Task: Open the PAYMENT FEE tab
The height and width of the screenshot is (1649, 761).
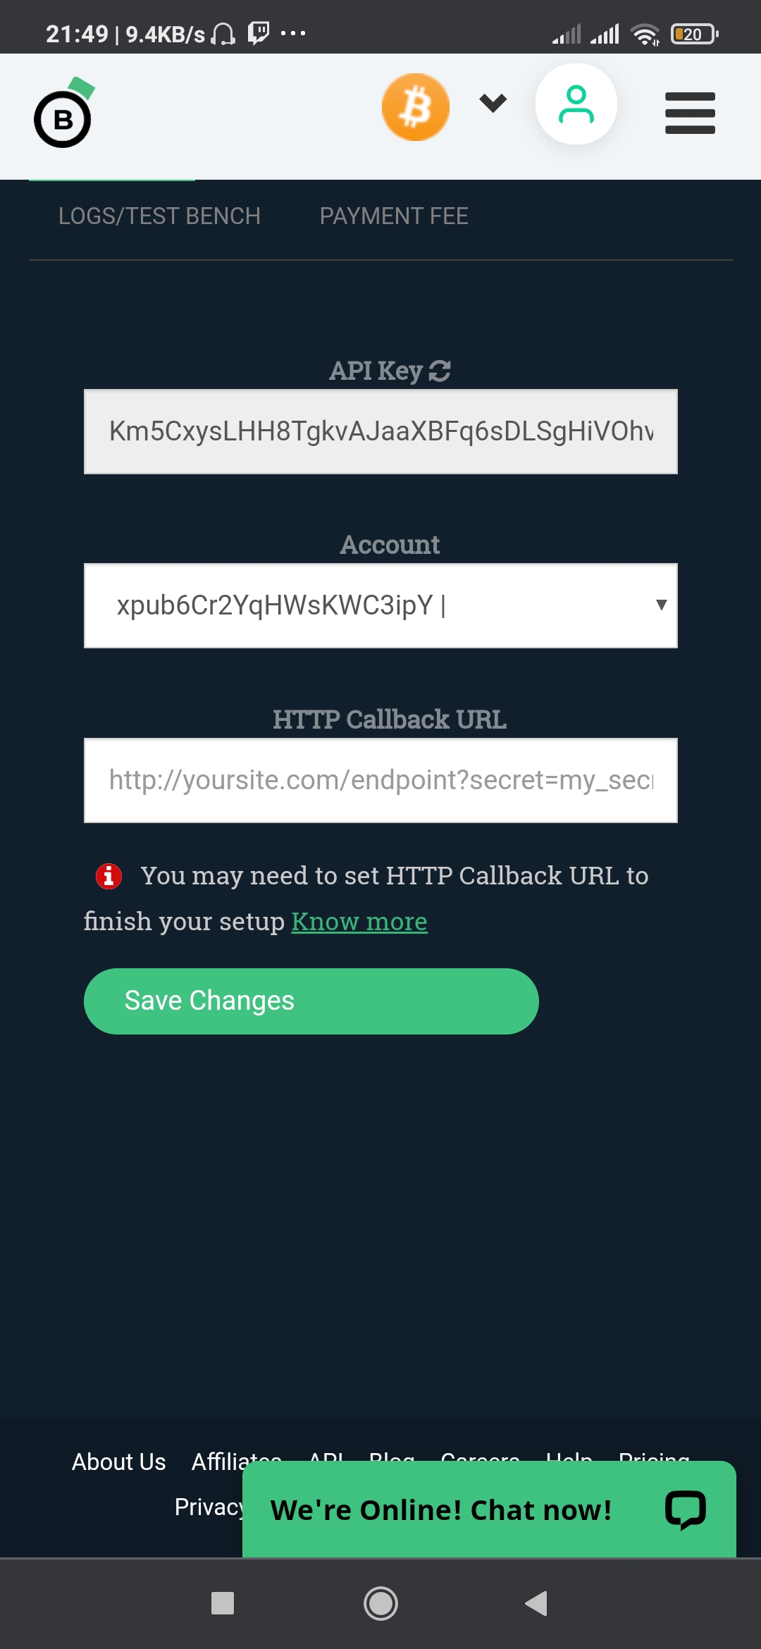Action: click(x=393, y=216)
